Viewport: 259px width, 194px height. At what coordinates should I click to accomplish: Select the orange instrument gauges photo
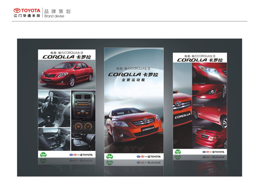click(83, 127)
